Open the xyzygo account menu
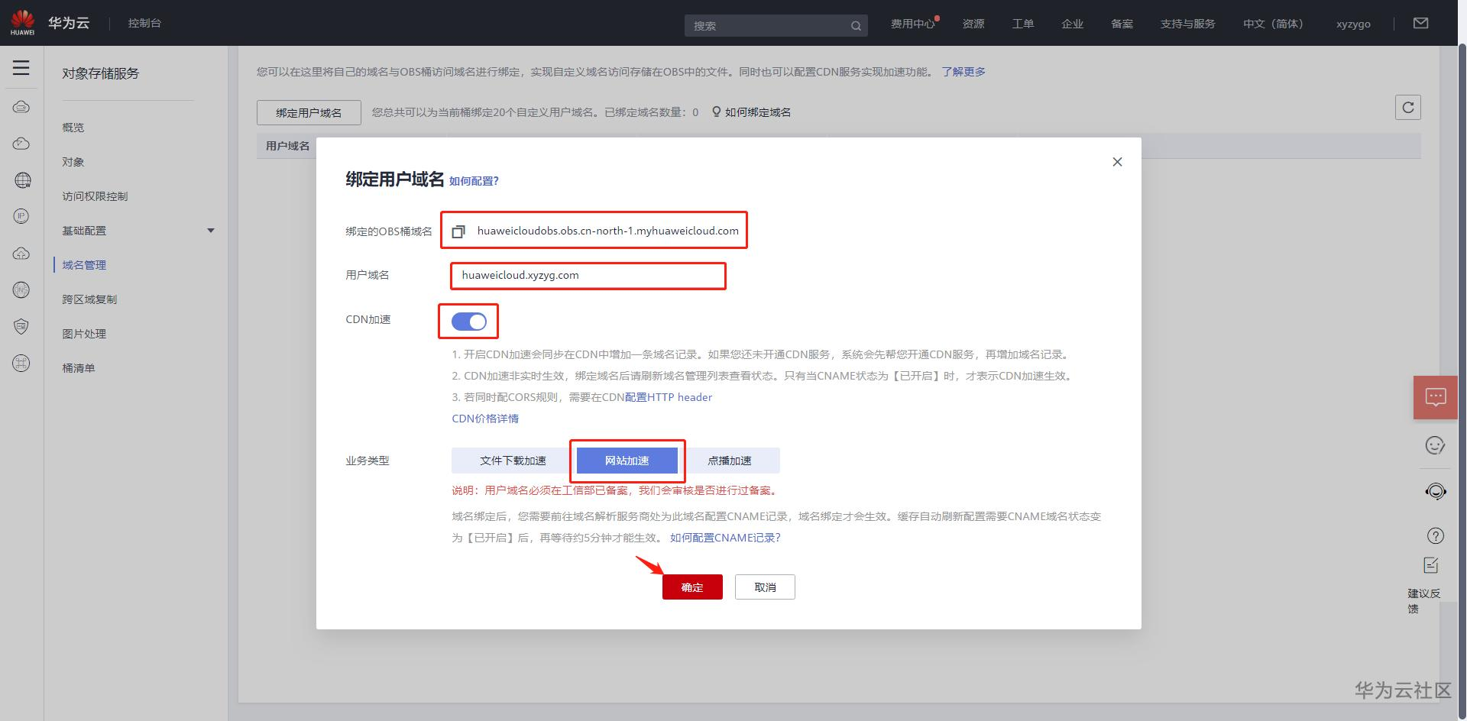 click(1353, 24)
